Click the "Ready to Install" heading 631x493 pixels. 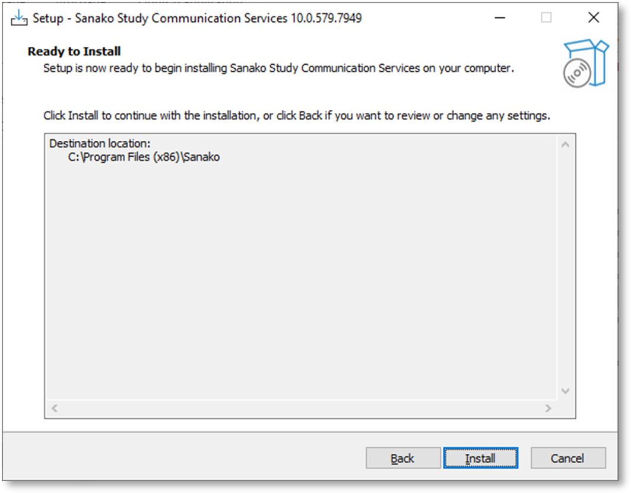tap(74, 52)
